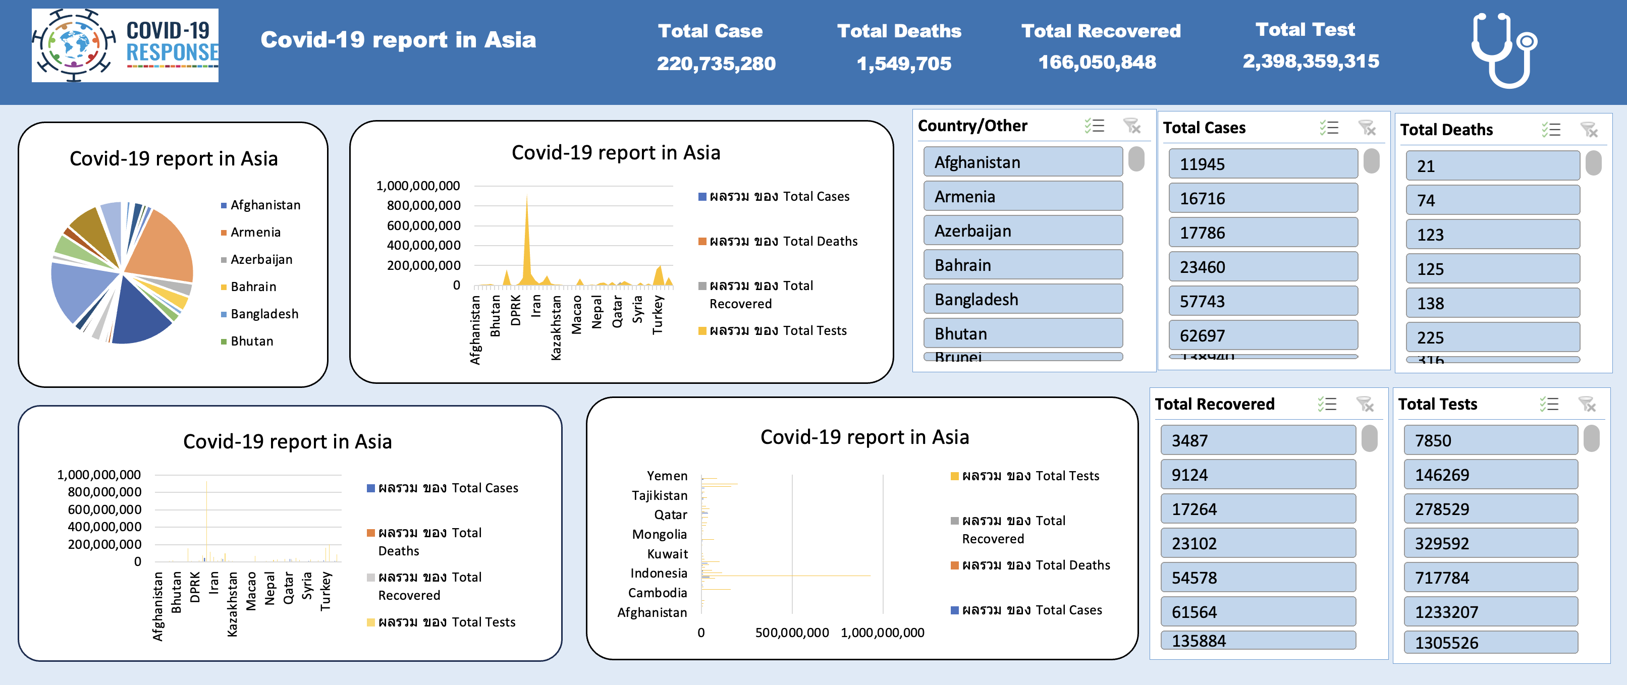
Task: Toggle multi-select on Total Recovered slicer
Action: click(1327, 404)
